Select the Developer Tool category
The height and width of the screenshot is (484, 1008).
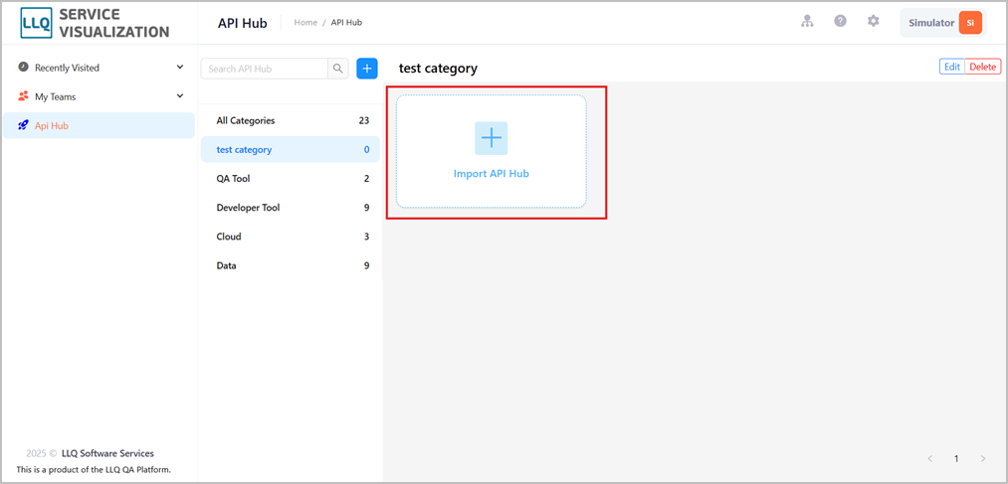(x=291, y=208)
